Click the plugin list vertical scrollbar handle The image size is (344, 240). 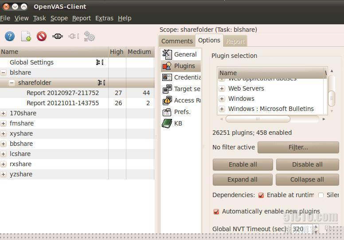click(x=332, y=99)
